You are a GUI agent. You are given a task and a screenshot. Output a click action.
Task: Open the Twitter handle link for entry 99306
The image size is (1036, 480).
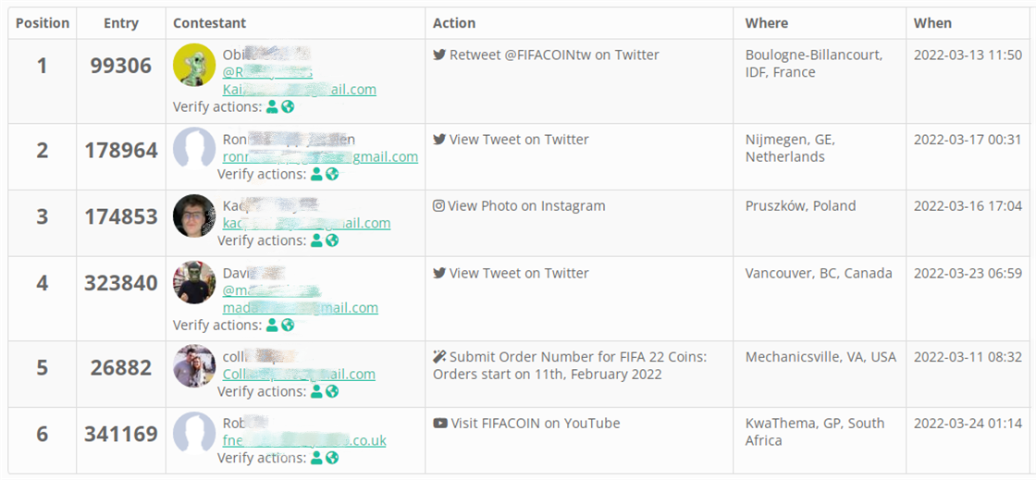(x=267, y=72)
